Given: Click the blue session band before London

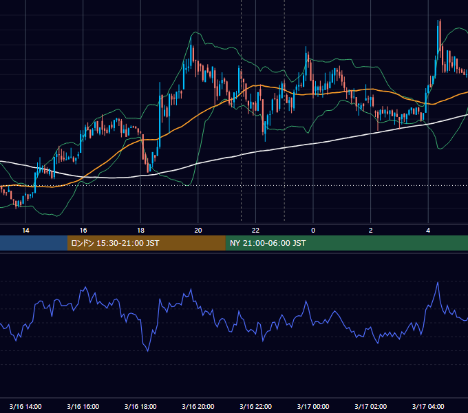Looking at the screenshot, I should (x=34, y=243).
